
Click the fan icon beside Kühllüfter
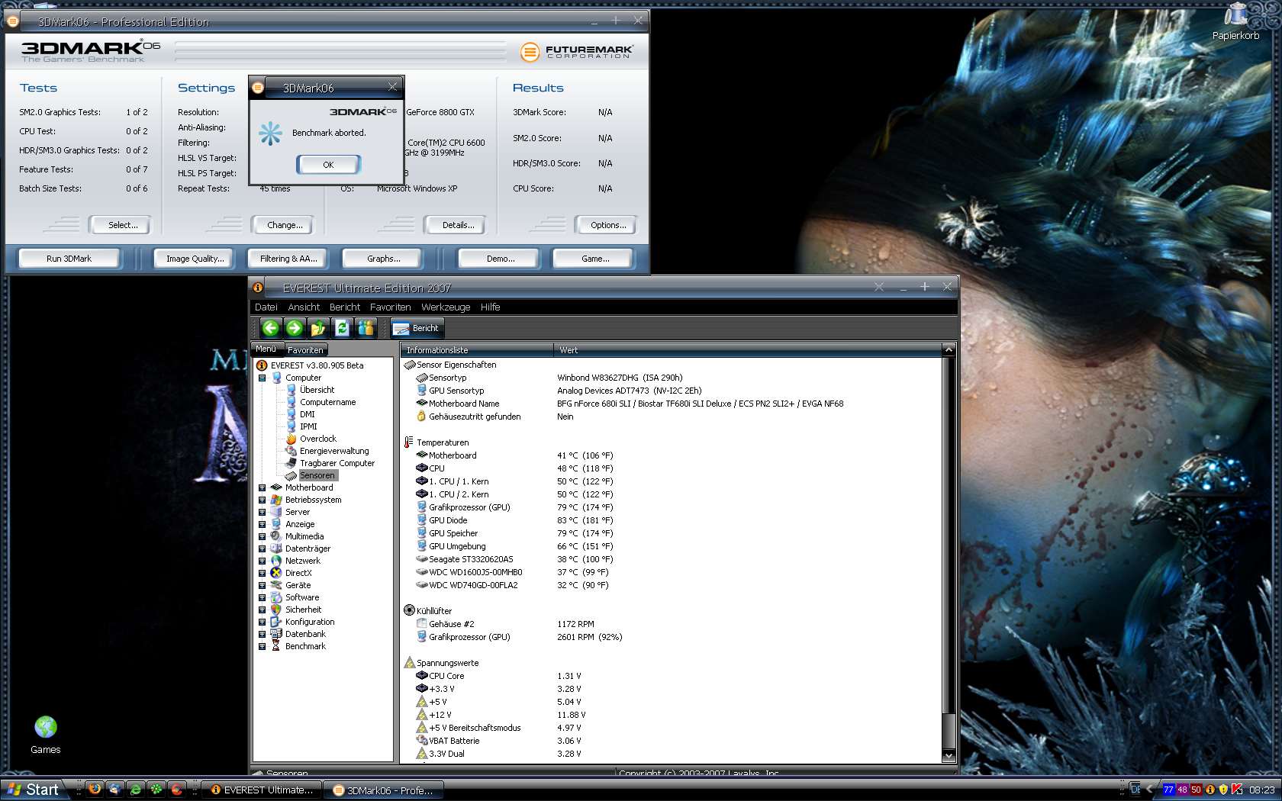(409, 611)
